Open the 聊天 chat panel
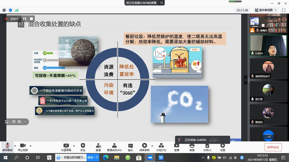The width and height of the screenshot is (289, 162). click(x=130, y=145)
